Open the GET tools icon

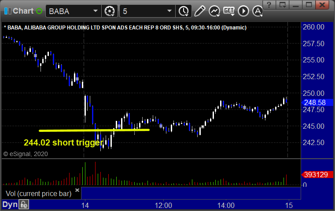pyautogui.click(x=229, y=11)
